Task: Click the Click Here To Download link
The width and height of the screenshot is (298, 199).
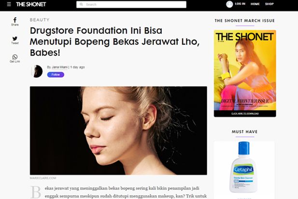Action: click(x=245, y=114)
